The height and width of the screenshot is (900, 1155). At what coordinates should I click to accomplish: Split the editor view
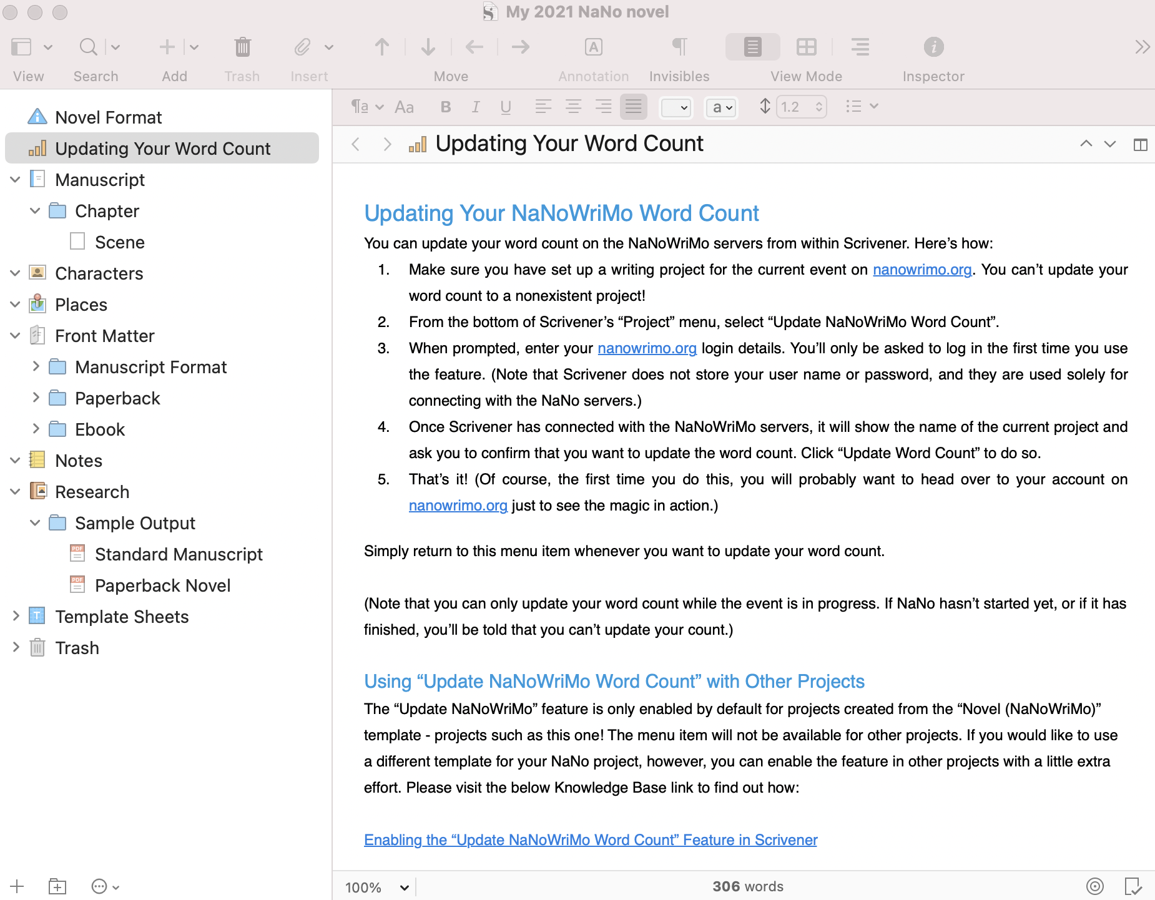[1140, 145]
